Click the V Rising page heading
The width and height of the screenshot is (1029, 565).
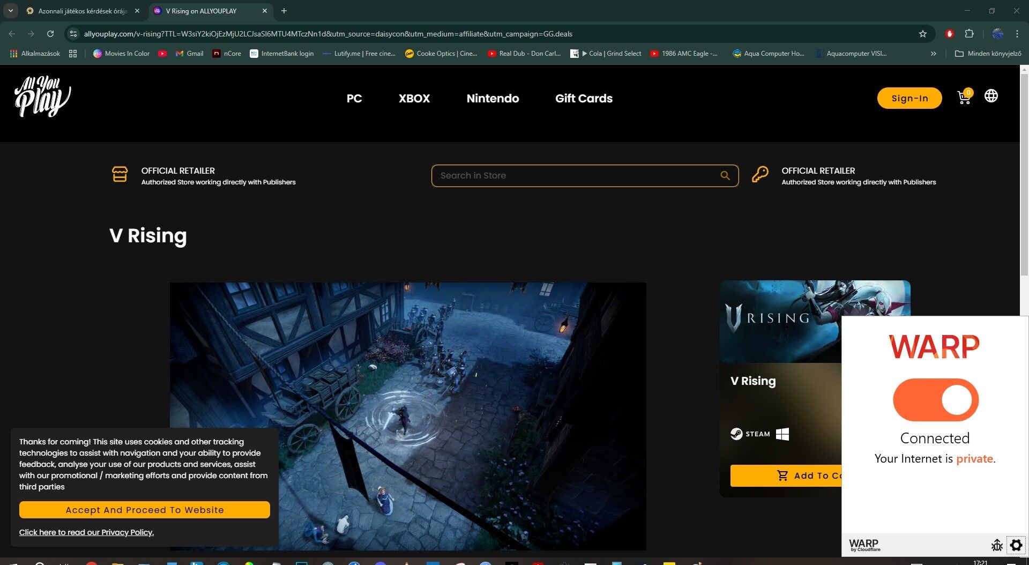(148, 235)
